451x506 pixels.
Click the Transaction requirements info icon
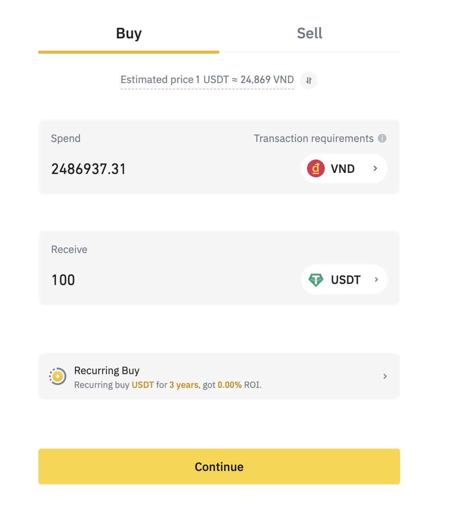click(x=382, y=138)
